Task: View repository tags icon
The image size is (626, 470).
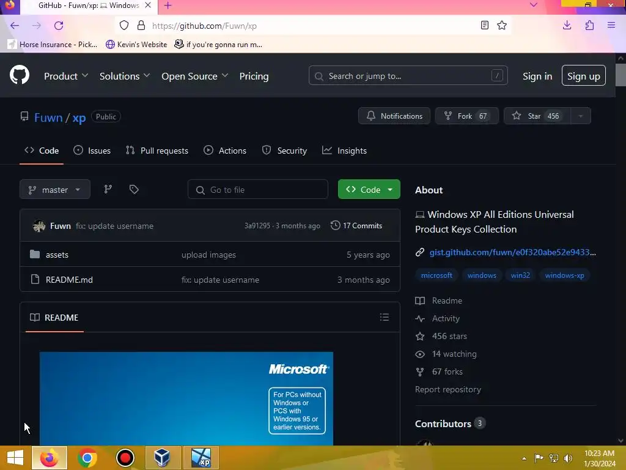Action: pos(134,189)
